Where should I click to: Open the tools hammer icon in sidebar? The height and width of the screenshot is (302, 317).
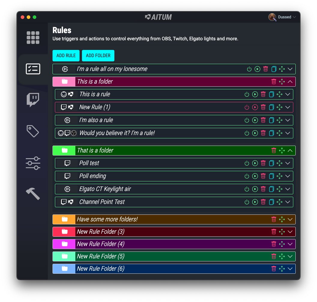[33, 194]
